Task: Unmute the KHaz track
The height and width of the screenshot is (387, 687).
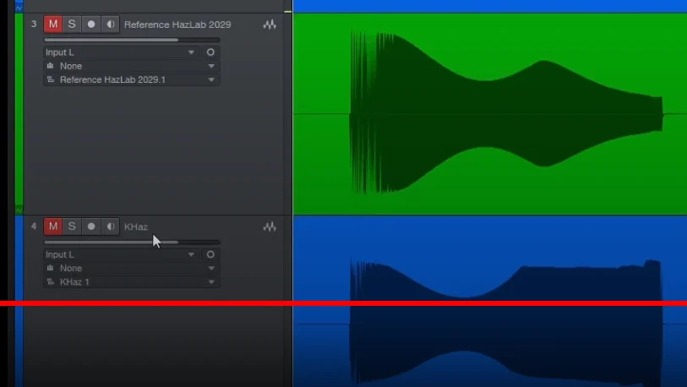Action: click(52, 226)
